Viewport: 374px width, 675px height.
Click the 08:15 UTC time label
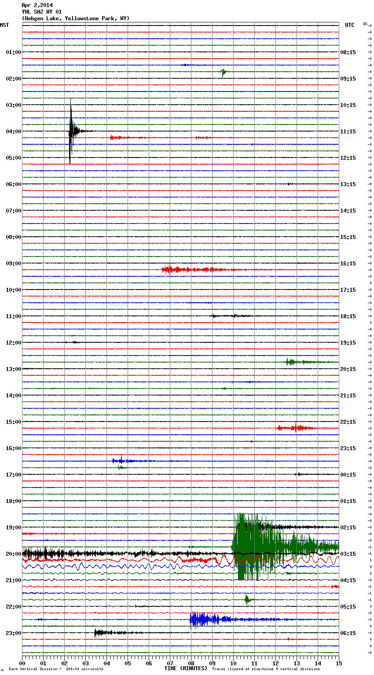[x=348, y=52]
